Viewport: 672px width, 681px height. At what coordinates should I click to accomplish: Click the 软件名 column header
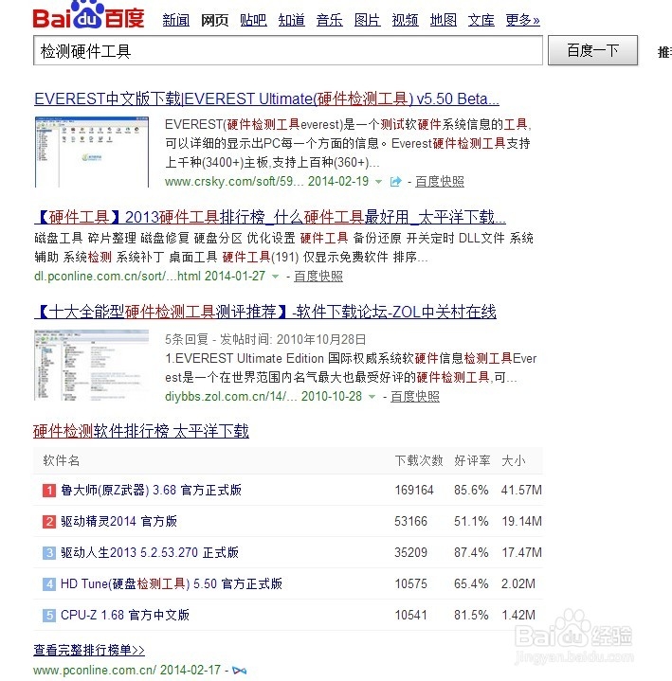(62, 461)
